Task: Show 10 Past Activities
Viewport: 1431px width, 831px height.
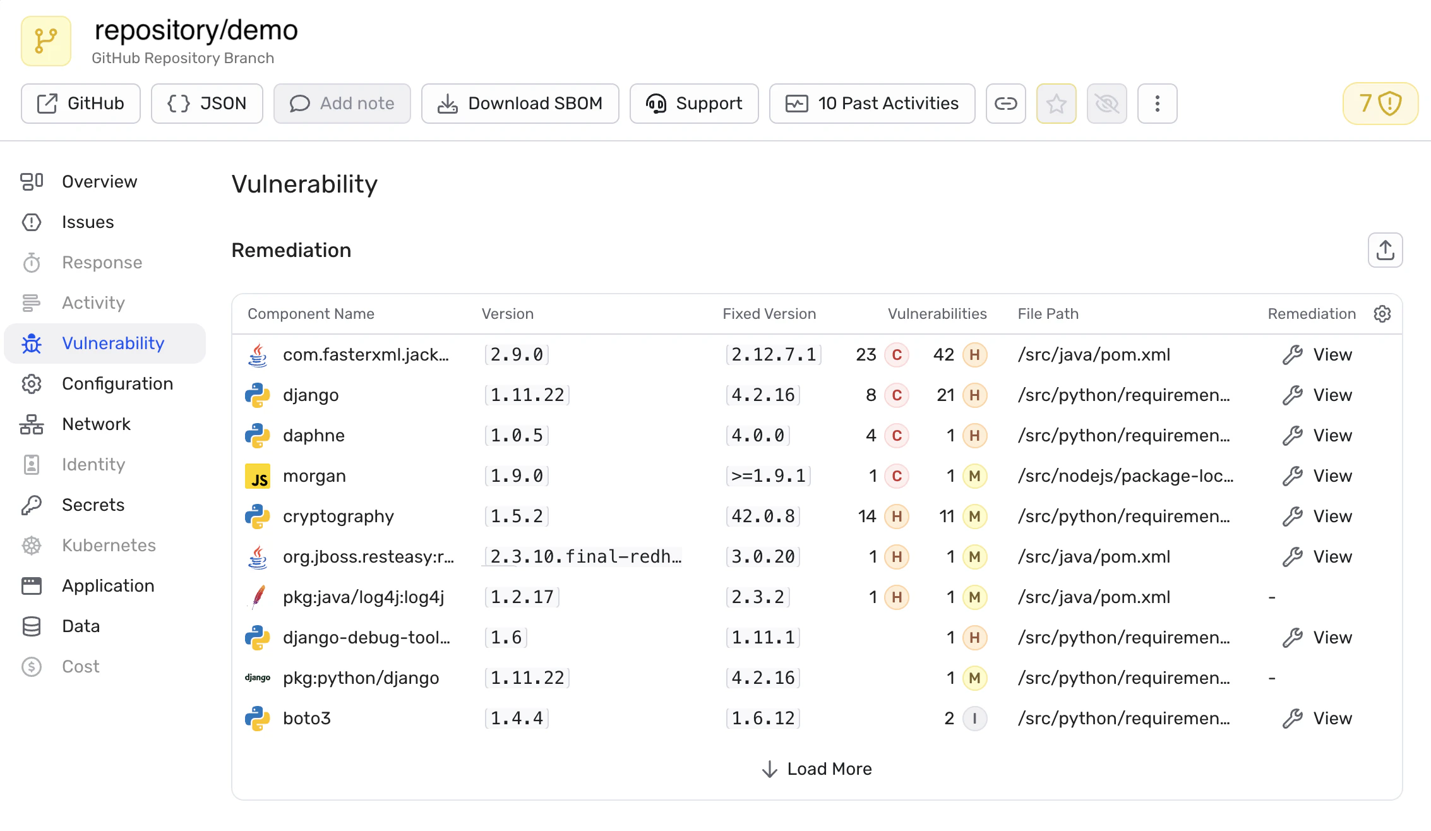Action: click(x=872, y=104)
